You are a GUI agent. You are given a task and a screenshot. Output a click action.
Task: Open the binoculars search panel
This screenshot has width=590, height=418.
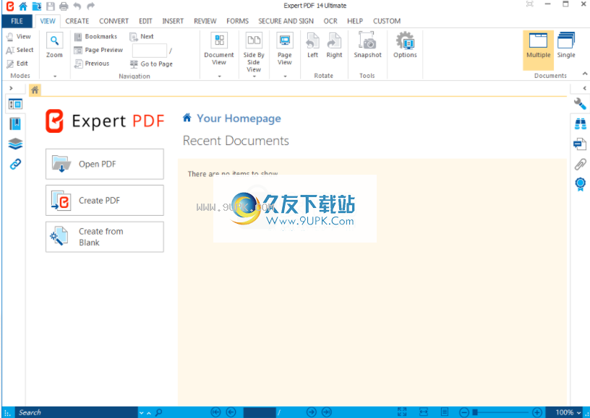[x=580, y=124]
